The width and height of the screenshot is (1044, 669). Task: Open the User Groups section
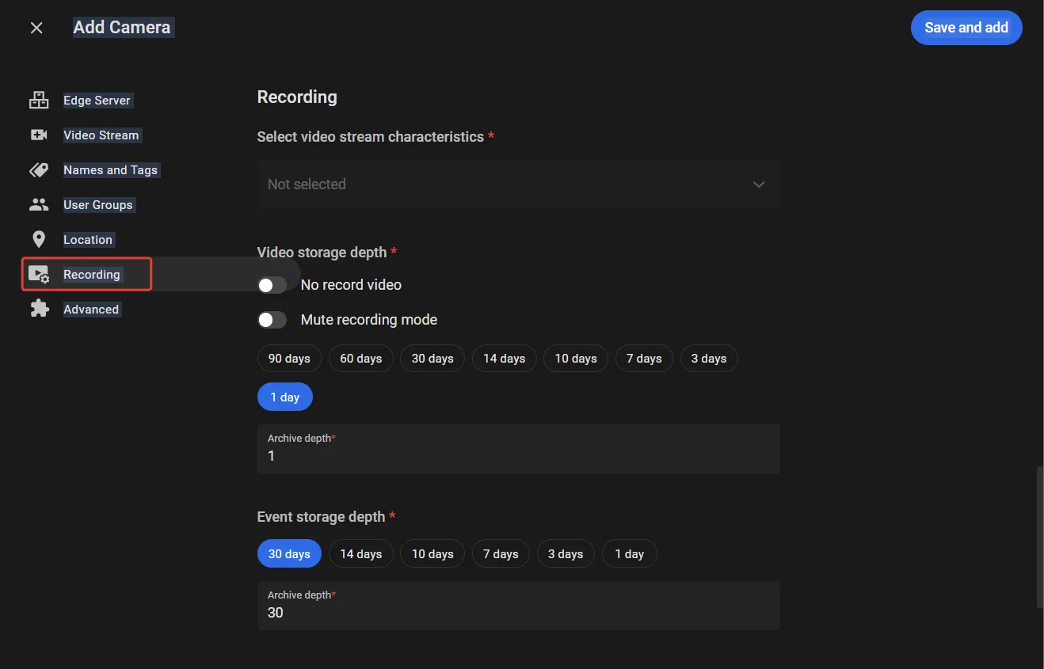click(98, 205)
